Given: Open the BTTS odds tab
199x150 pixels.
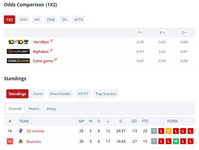Looking at the screenshot, I should click(79, 20).
